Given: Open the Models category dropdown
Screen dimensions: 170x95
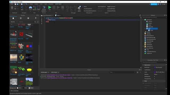Looking at the screenshot, I should tap(14, 22).
